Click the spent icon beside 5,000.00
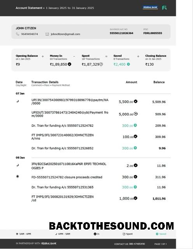 [135, 114]
